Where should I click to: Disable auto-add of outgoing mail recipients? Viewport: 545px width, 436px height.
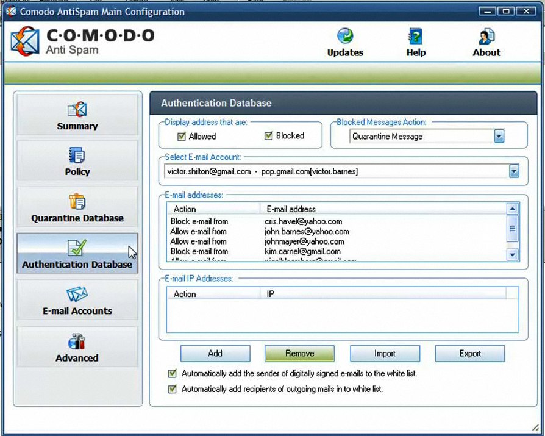coord(172,389)
